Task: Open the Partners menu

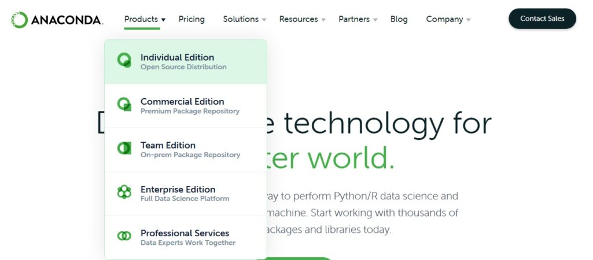Action: click(x=354, y=19)
